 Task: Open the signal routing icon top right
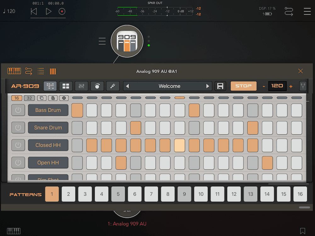pos(289,11)
